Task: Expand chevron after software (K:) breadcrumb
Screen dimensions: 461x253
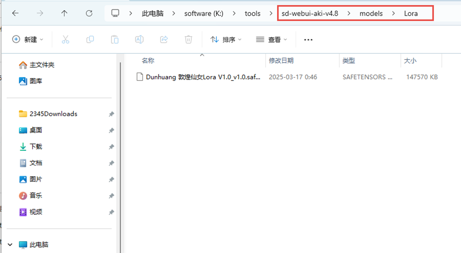Action: click(x=234, y=13)
